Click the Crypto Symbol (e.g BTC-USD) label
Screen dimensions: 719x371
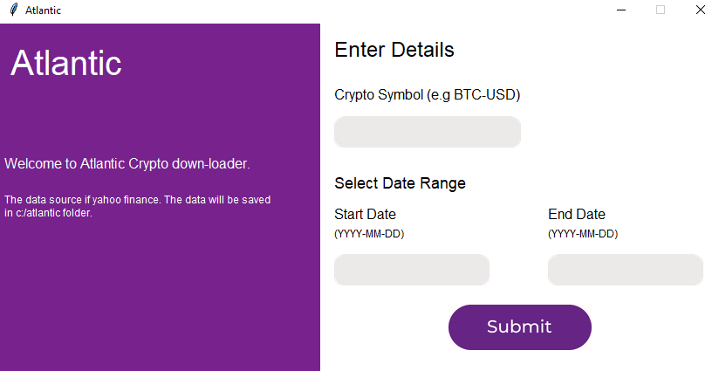coord(428,95)
